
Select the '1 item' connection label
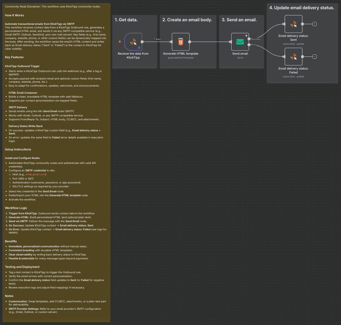[x=157, y=39]
